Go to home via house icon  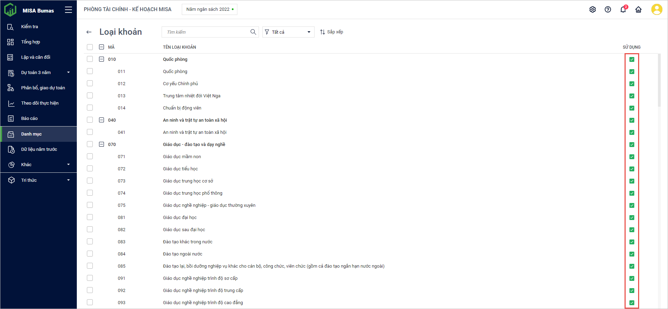[x=638, y=10]
